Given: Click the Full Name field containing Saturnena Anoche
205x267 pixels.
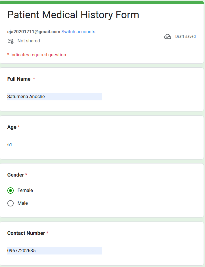Looking at the screenshot, I should point(54,97).
